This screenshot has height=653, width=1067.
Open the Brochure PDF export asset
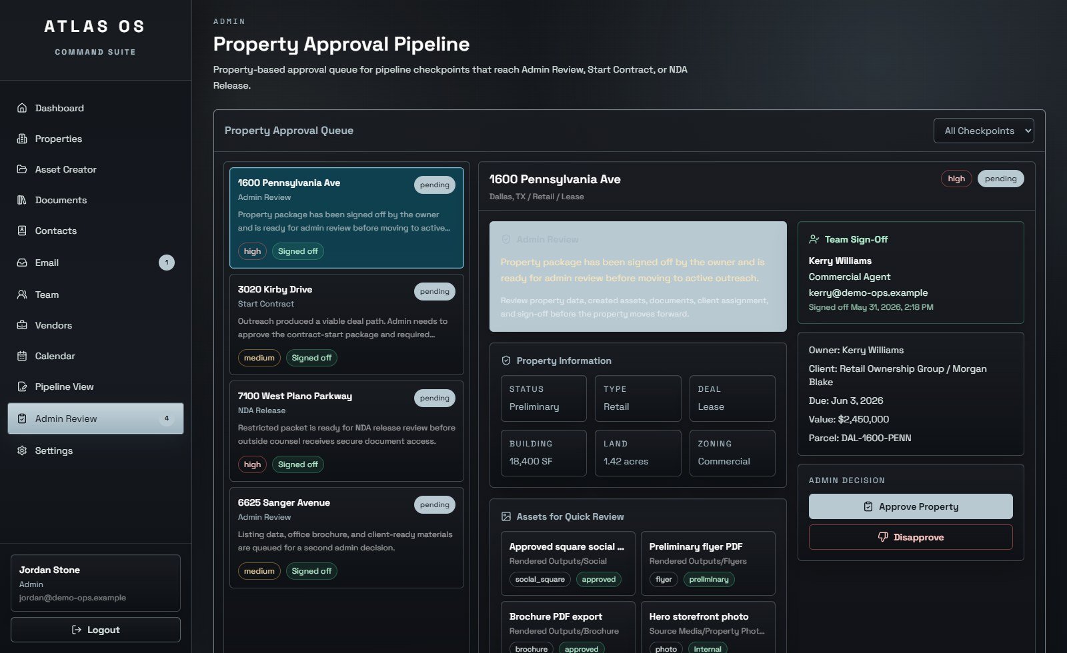[x=568, y=628]
